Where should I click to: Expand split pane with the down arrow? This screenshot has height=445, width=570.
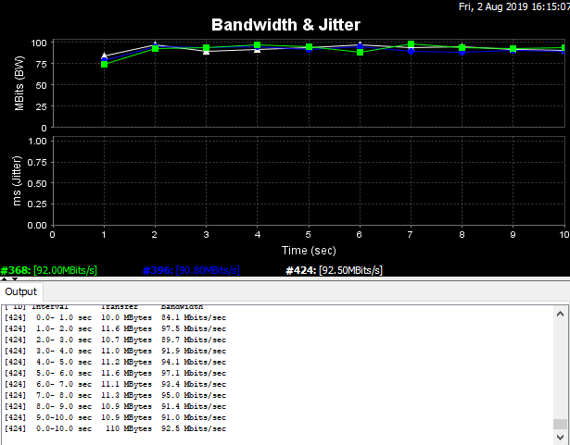point(14,278)
